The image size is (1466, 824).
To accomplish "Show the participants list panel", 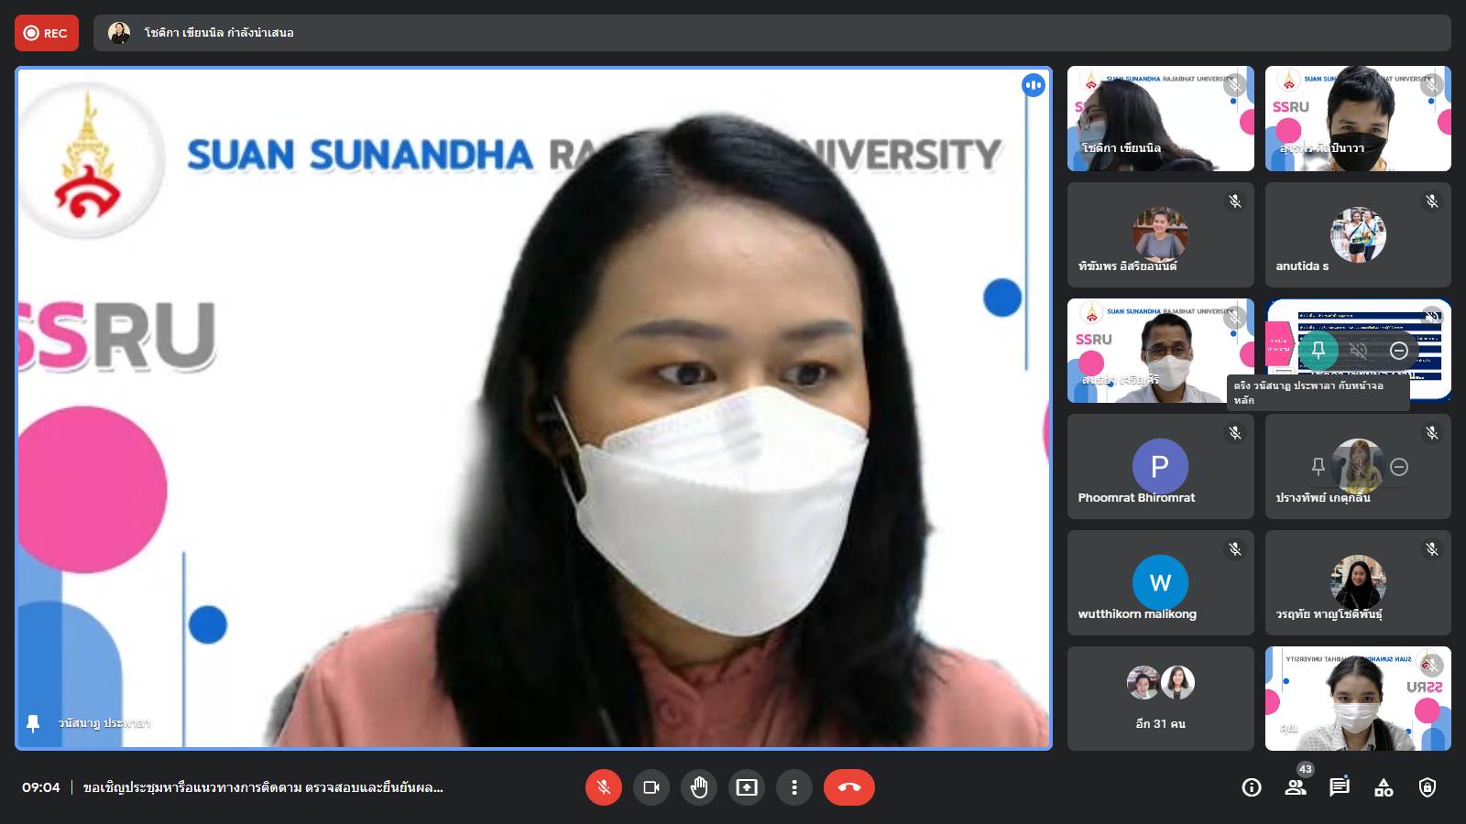I will pos(1296,787).
